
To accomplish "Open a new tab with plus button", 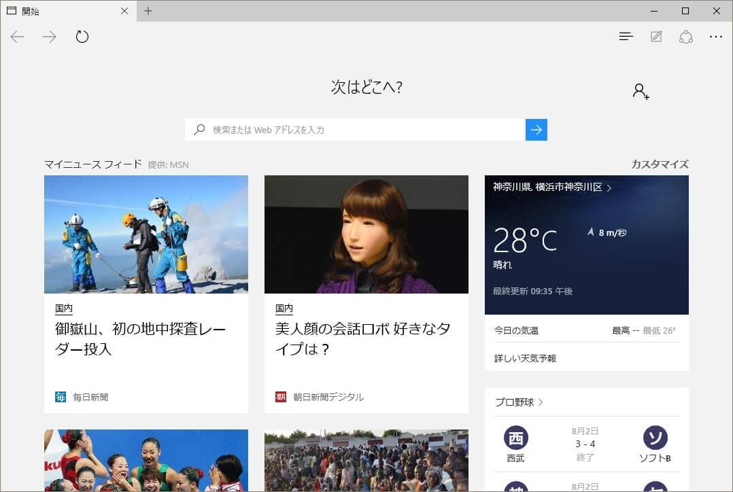I will (148, 11).
